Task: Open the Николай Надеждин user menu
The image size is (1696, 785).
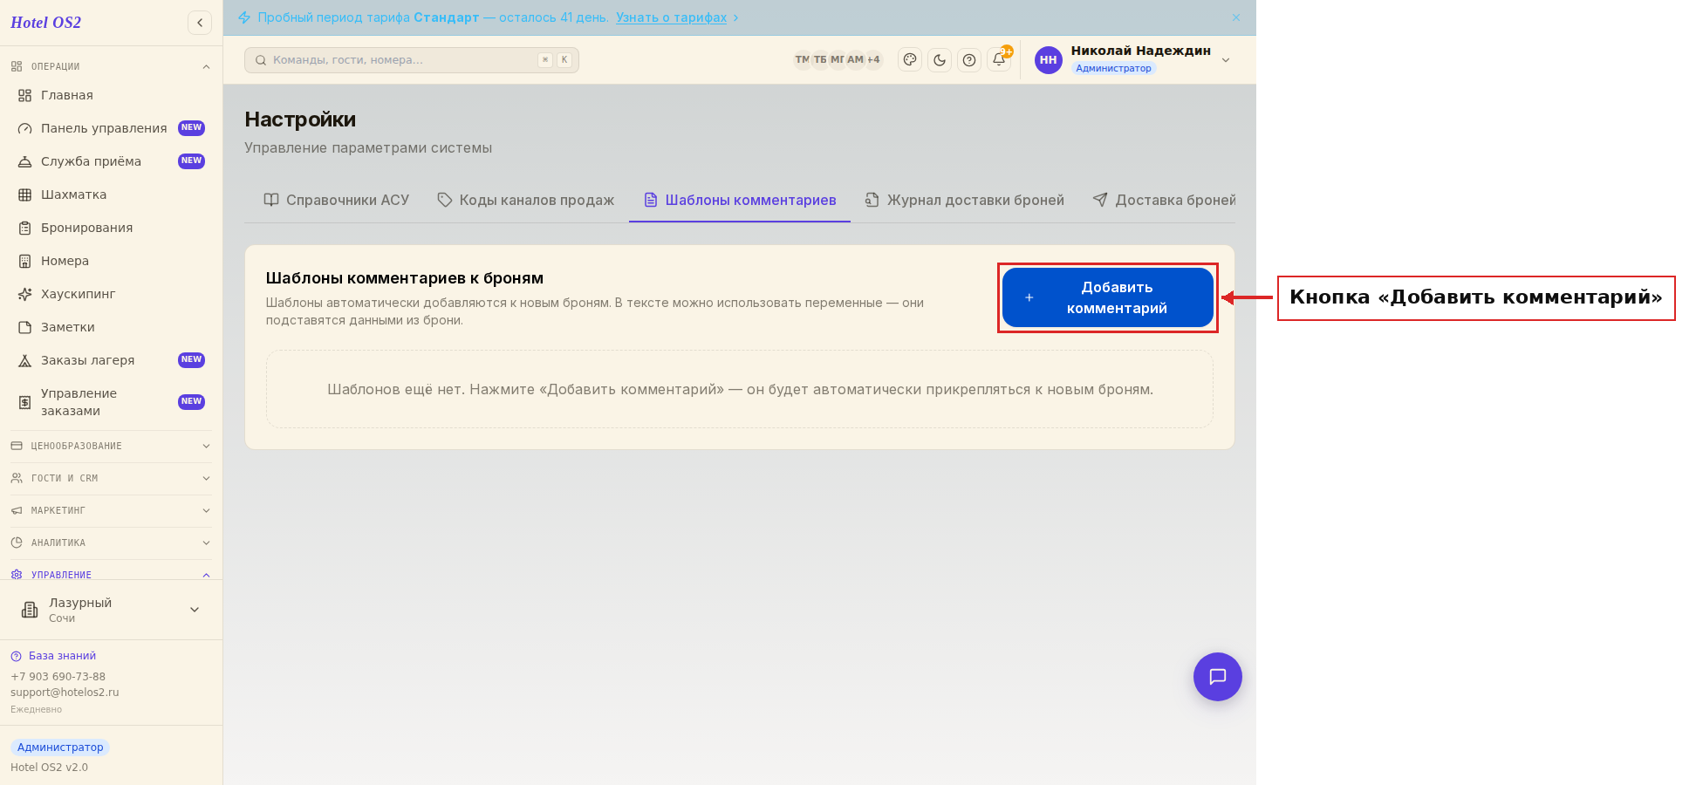Action: 1133,59
